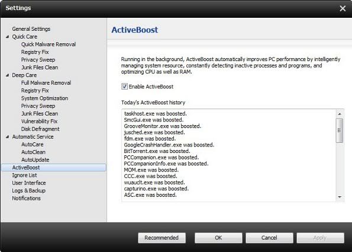Open the User Interface settings page

(x=29, y=183)
